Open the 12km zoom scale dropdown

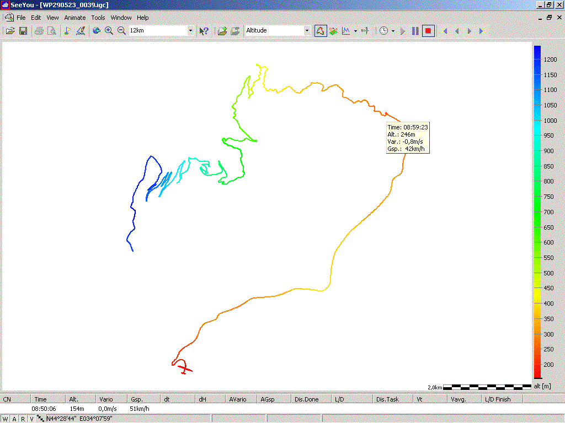pos(191,31)
